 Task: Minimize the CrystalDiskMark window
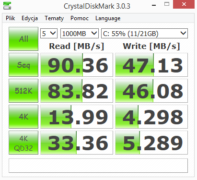pyautogui.click(x=154, y=5)
